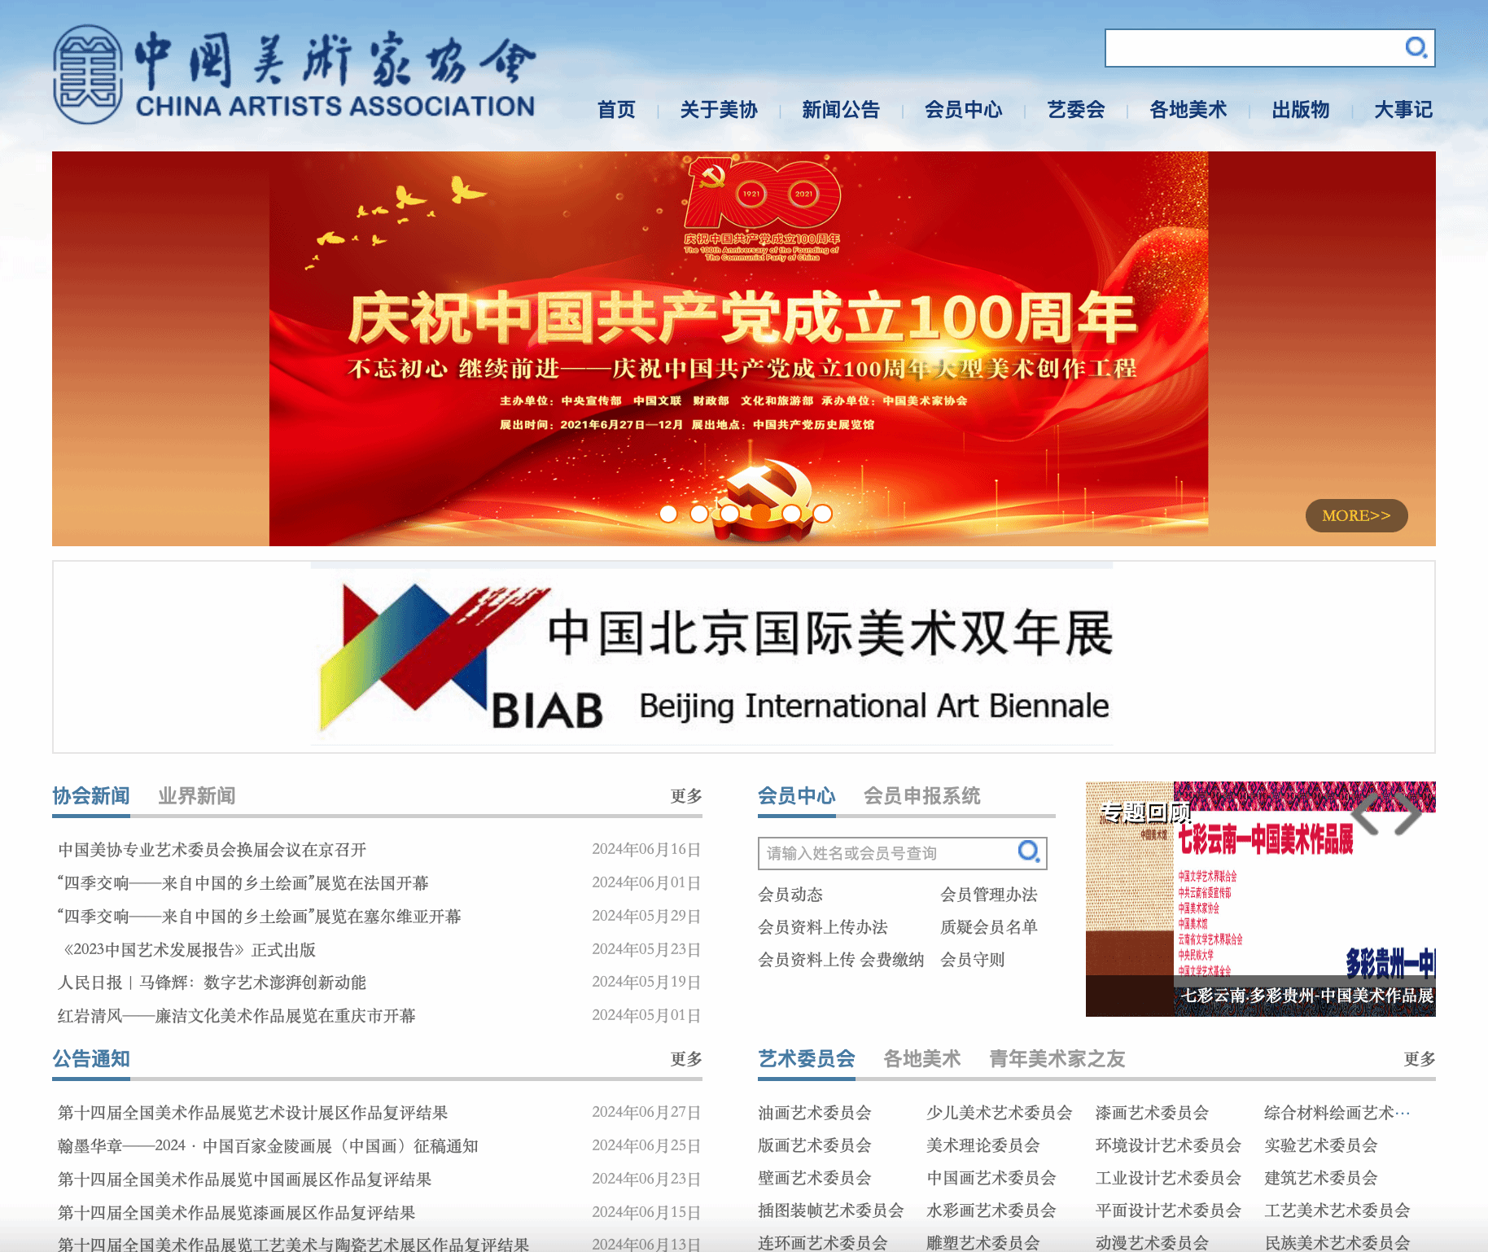This screenshot has height=1252, width=1488.
Task: Open the 会员管理办法 link
Action: pyautogui.click(x=988, y=895)
